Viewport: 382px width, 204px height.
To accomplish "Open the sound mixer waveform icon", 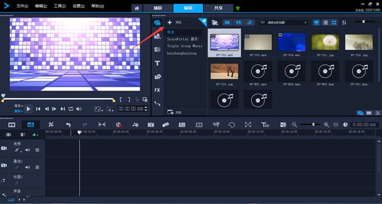I will pyautogui.click(x=135, y=125).
